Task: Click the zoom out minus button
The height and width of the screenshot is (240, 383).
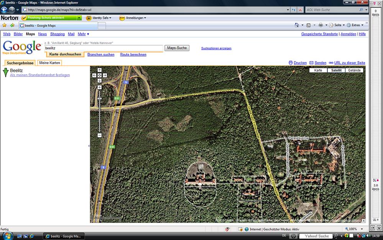Action: pyautogui.click(x=100, y=135)
